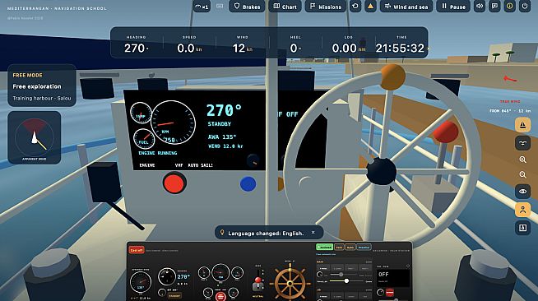Click the red round button on 3D dashboard

174,183
